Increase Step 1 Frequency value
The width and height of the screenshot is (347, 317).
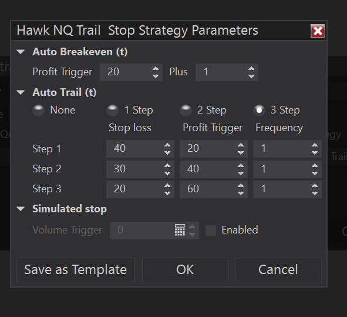(x=315, y=145)
